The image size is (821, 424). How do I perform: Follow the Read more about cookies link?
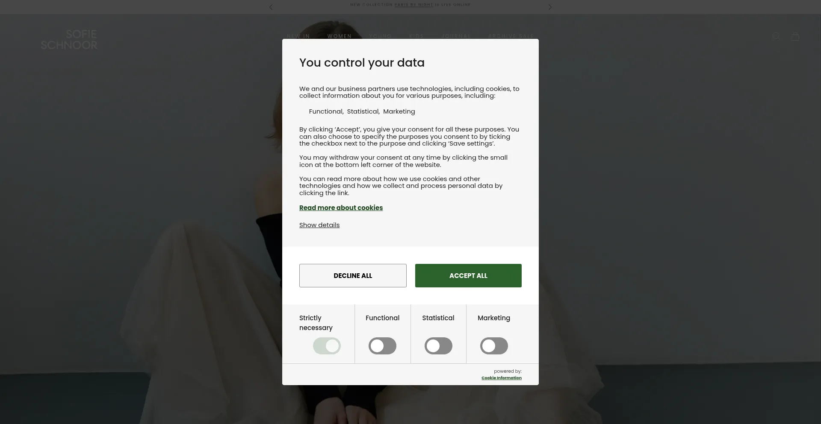pyautogui.click(x=341, y=208)
